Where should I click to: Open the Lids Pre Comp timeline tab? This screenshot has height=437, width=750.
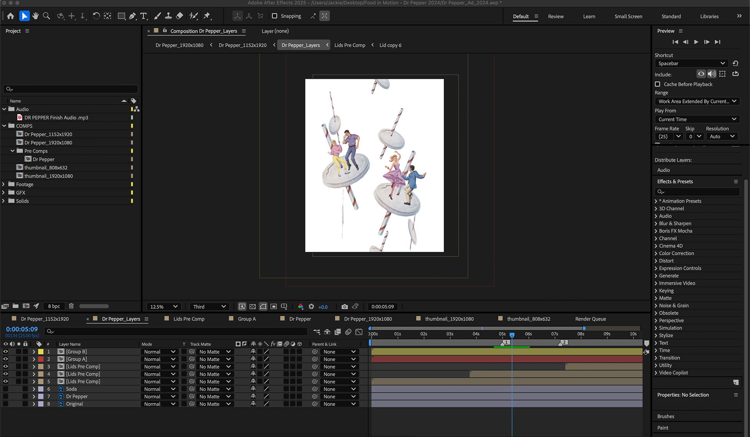tap(189, 319)
